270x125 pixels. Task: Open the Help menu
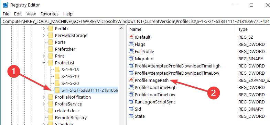(x=68, y=14)
